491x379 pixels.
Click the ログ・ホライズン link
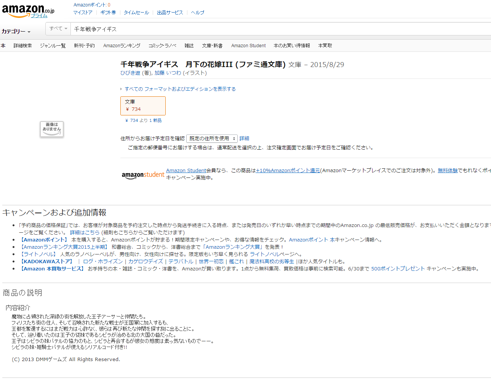[103, 261]
